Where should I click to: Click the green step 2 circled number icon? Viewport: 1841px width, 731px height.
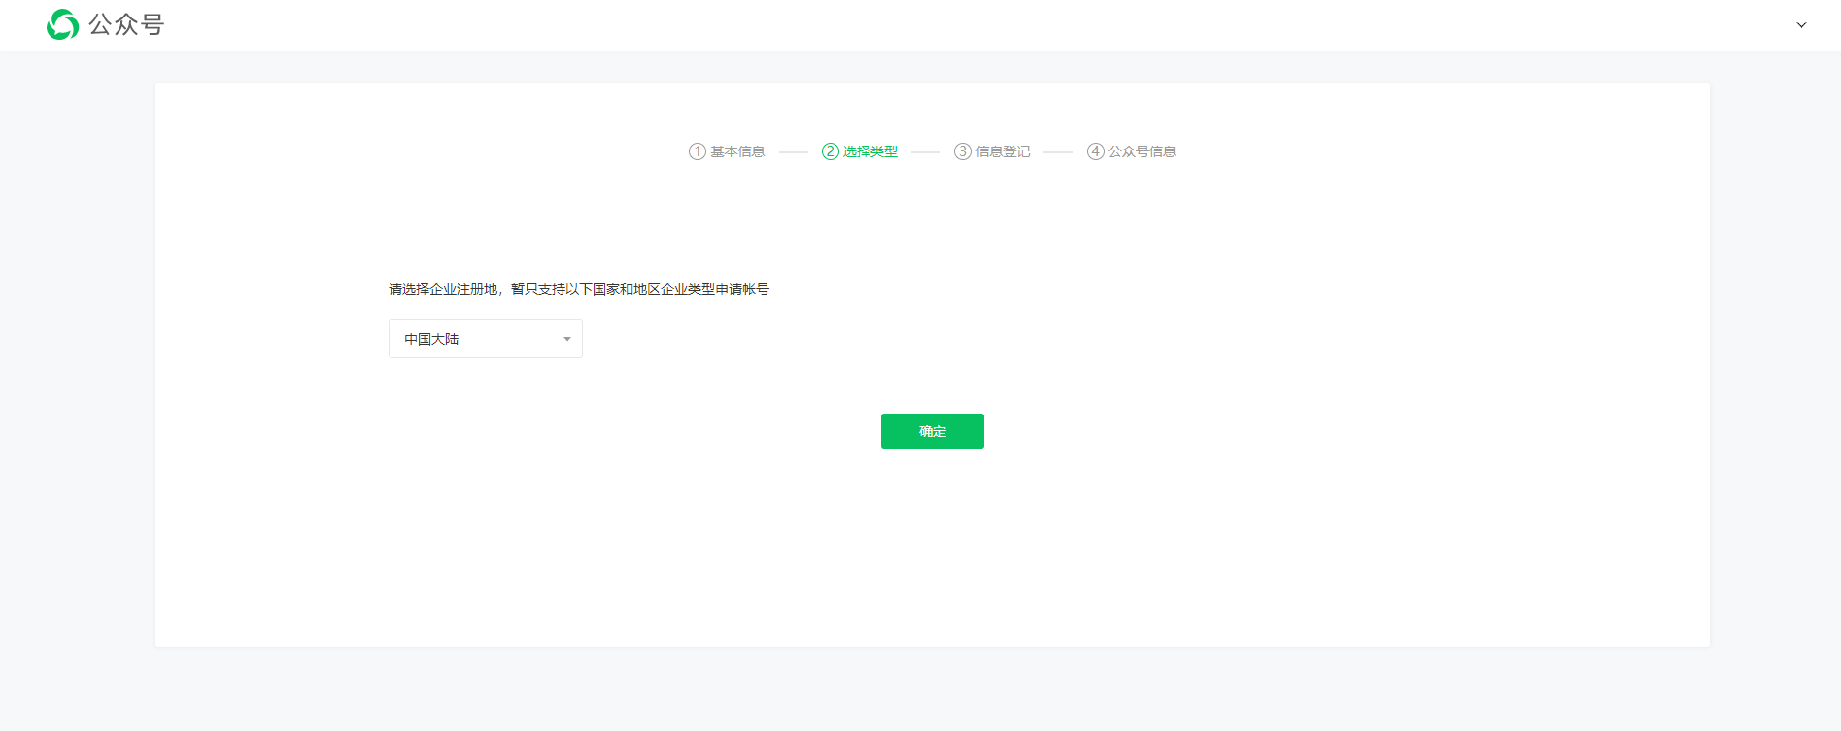pos(830,151)
